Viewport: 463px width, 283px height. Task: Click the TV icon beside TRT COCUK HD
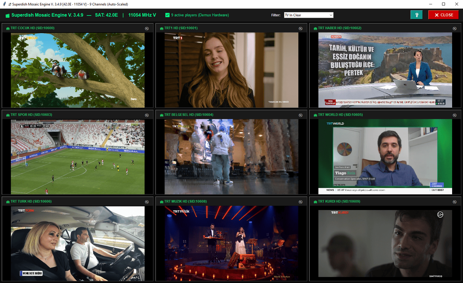tap(7, 28)
